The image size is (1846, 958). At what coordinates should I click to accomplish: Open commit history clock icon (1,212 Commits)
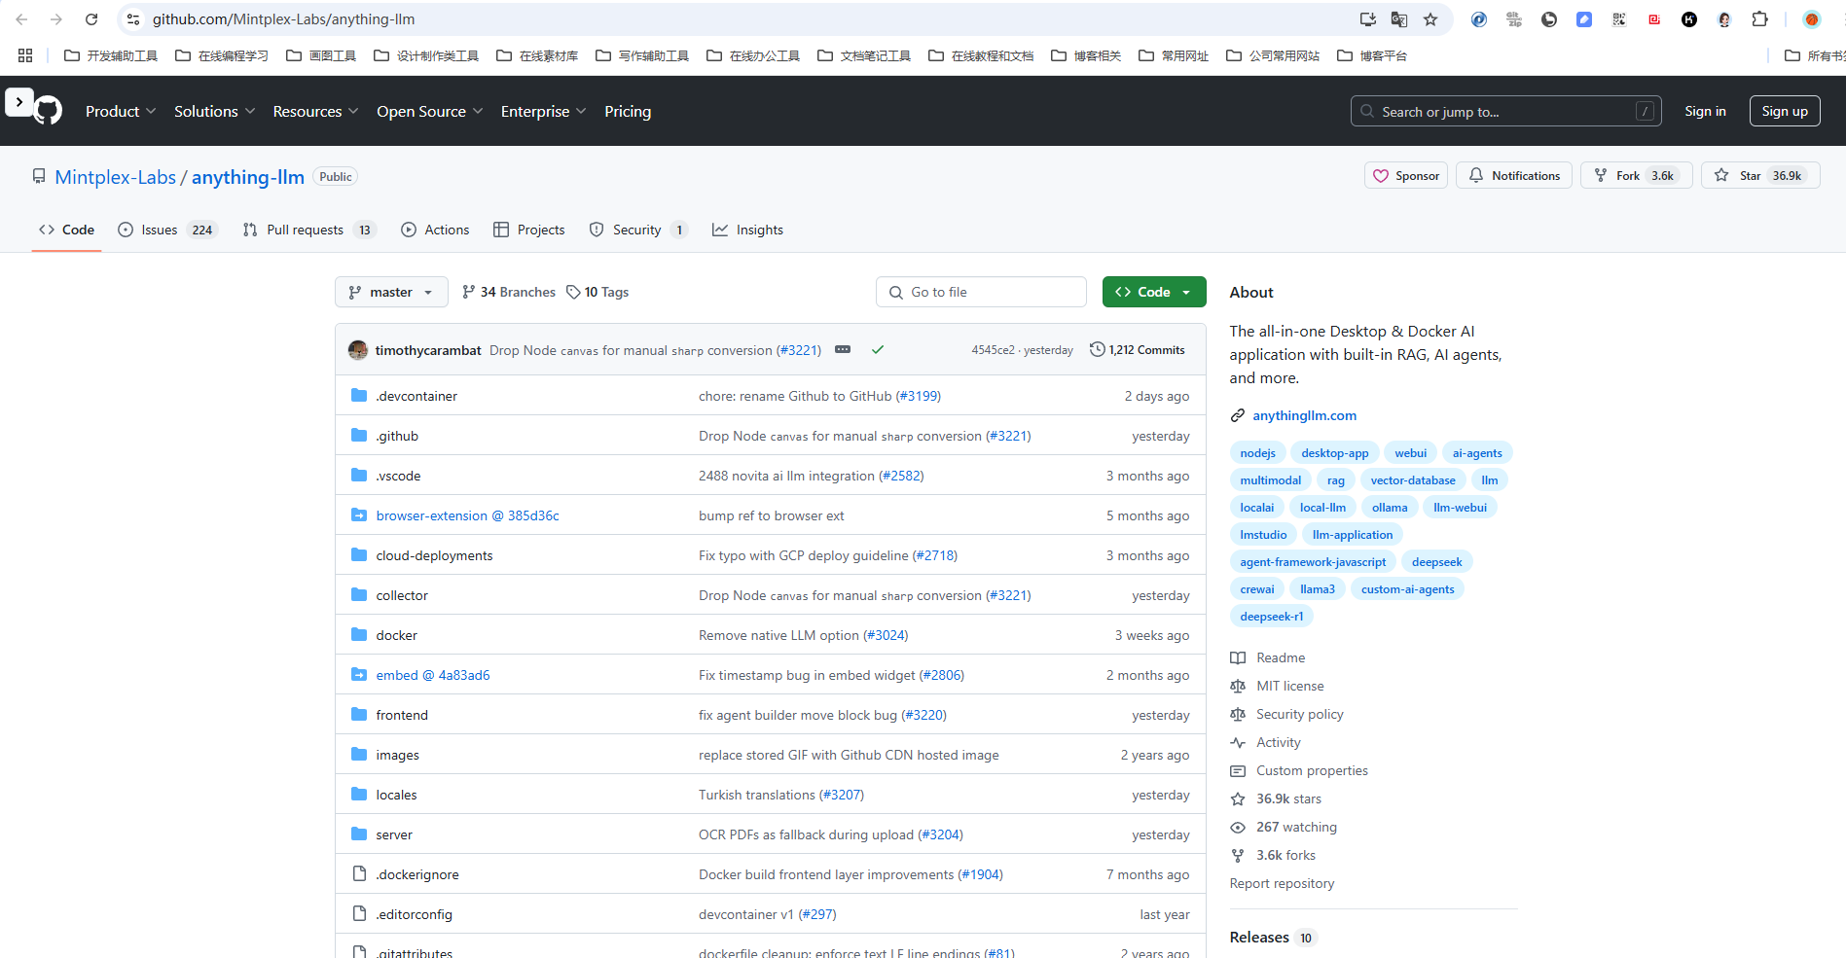tap(1097, 350)
